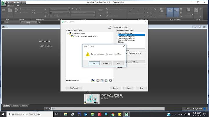Open Sticky Notes yellow taskbar icon
This screenshot has width=209, height=117.
[x=120, y=114]
